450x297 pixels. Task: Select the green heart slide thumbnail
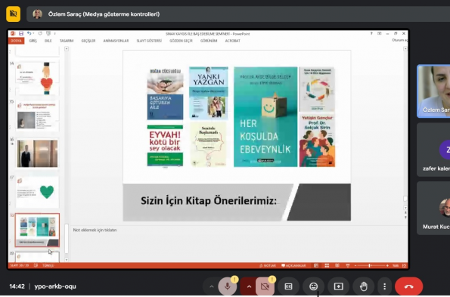[x=37, y=192]
